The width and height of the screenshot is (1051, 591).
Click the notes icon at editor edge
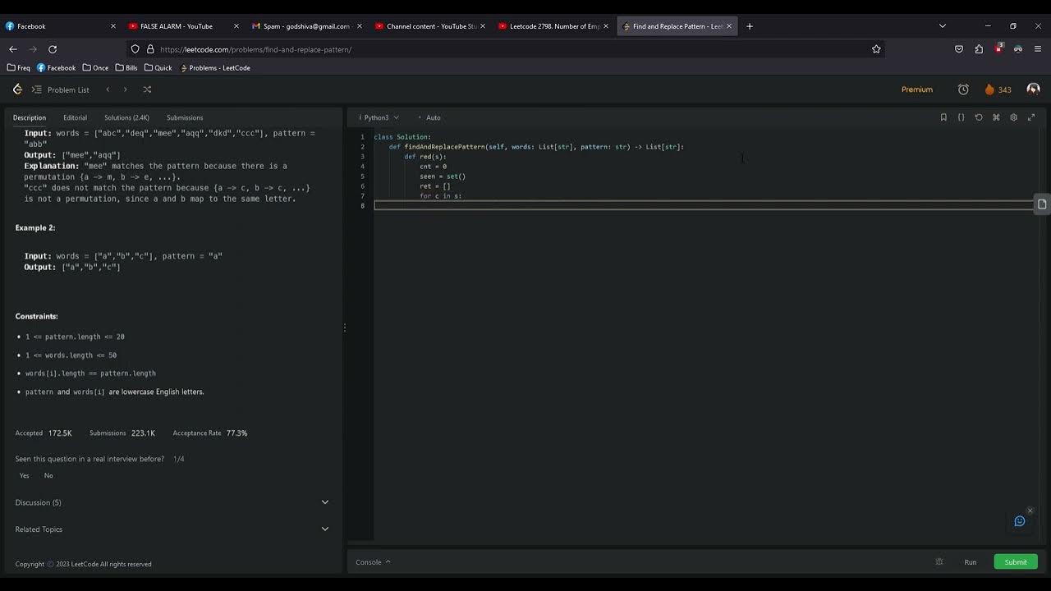pyautogui.click(x=1042, y=204)
